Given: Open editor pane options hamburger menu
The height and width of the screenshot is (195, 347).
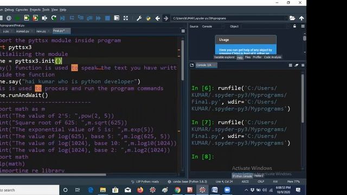Looking at the screenshot, I should pyautogui.click(x=183, y=31).
